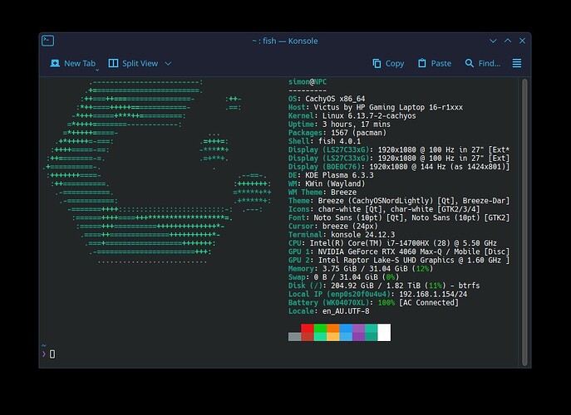Click the terminal vertical scrollbar
Image resolution: width=571 pixels, height=415 pixels.
pyautogui.click(x=524, y=222)
